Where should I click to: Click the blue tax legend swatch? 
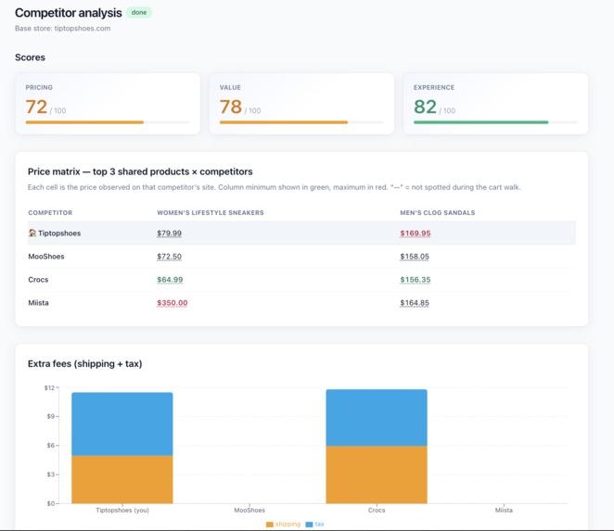click(309, 525)
